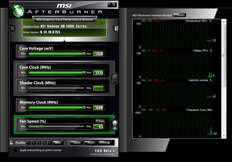Click the monitor scrollbar down arrow
The width and height of the screenshot is (232, 162).
point(224,136)
